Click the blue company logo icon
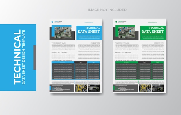Viewport: 181px width, 115px height. click(52, 22)
